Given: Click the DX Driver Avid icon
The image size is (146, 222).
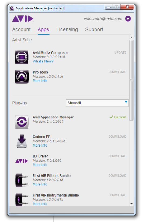Looking at the screenshot, I should [x=22, y=161].
